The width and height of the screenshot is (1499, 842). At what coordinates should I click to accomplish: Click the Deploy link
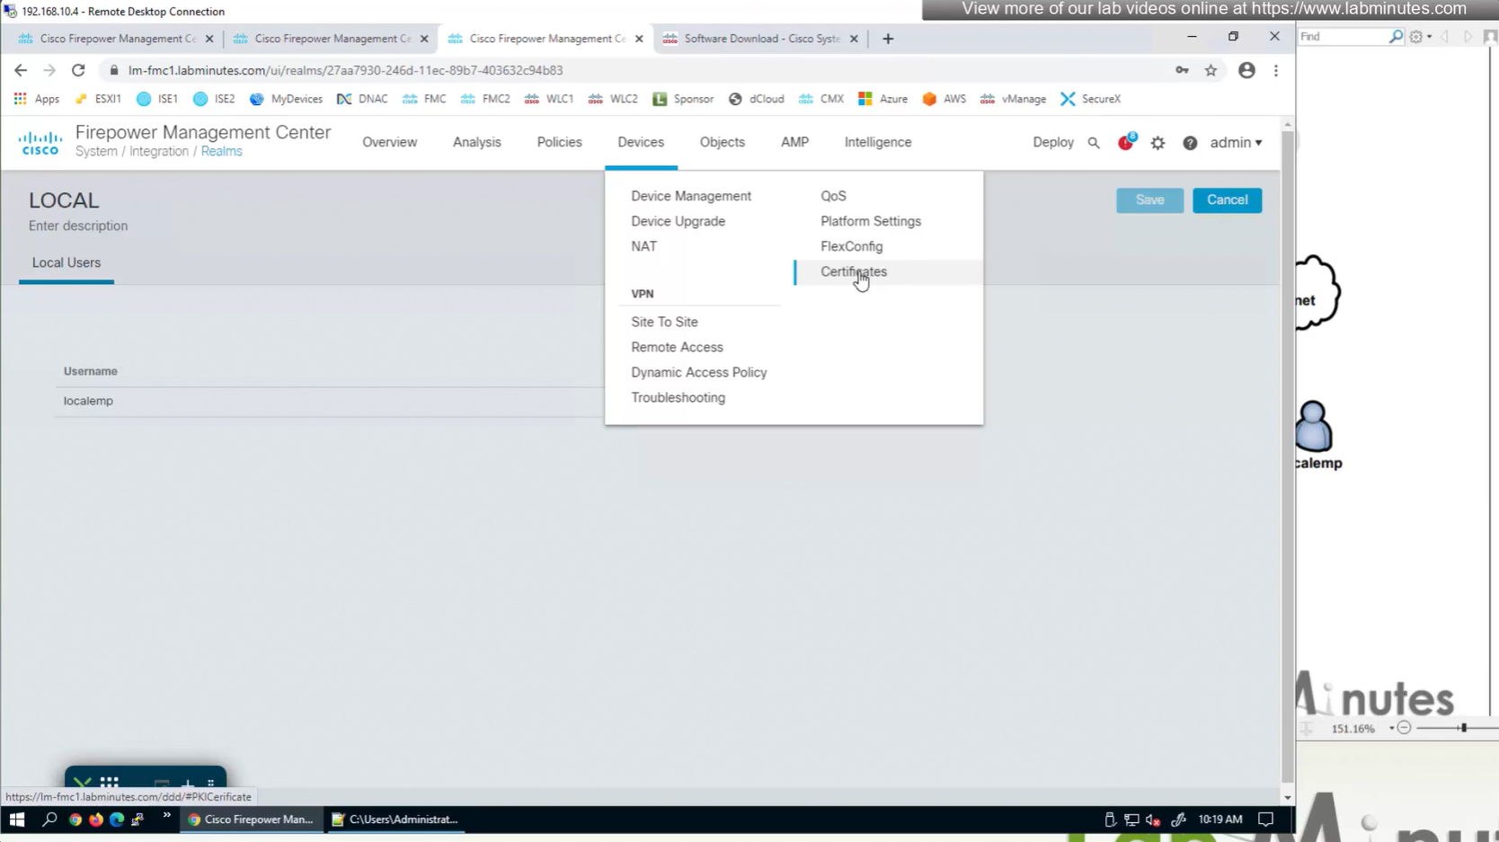click(x=1052, y=142)
